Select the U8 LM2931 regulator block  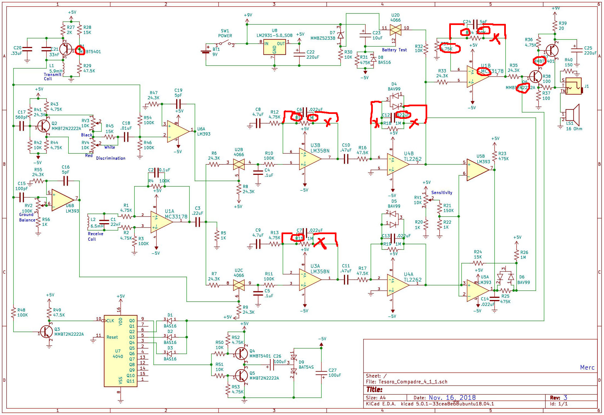pyautogui.click(x=274, y=47)
